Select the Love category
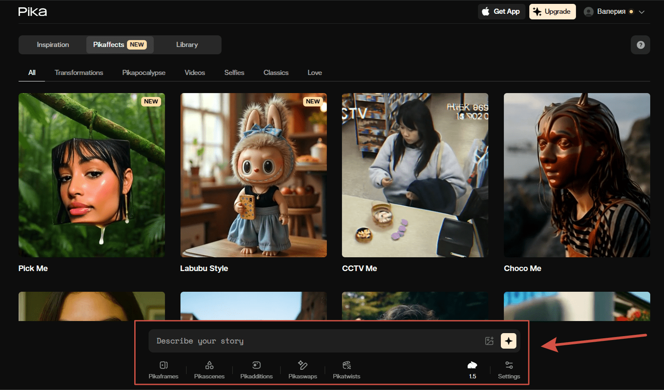 315,72
